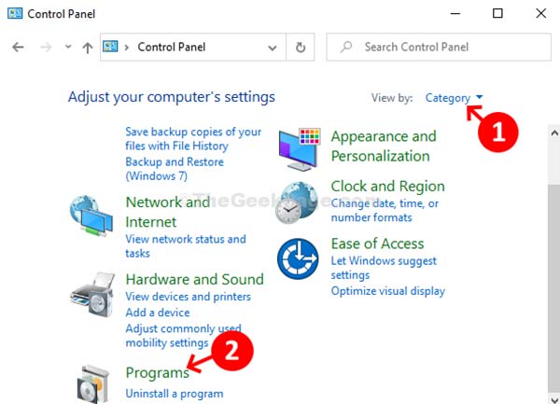This screenshot has width=560, height=404.
Task: Expand the address bar history dropdown
Action: 273,48
